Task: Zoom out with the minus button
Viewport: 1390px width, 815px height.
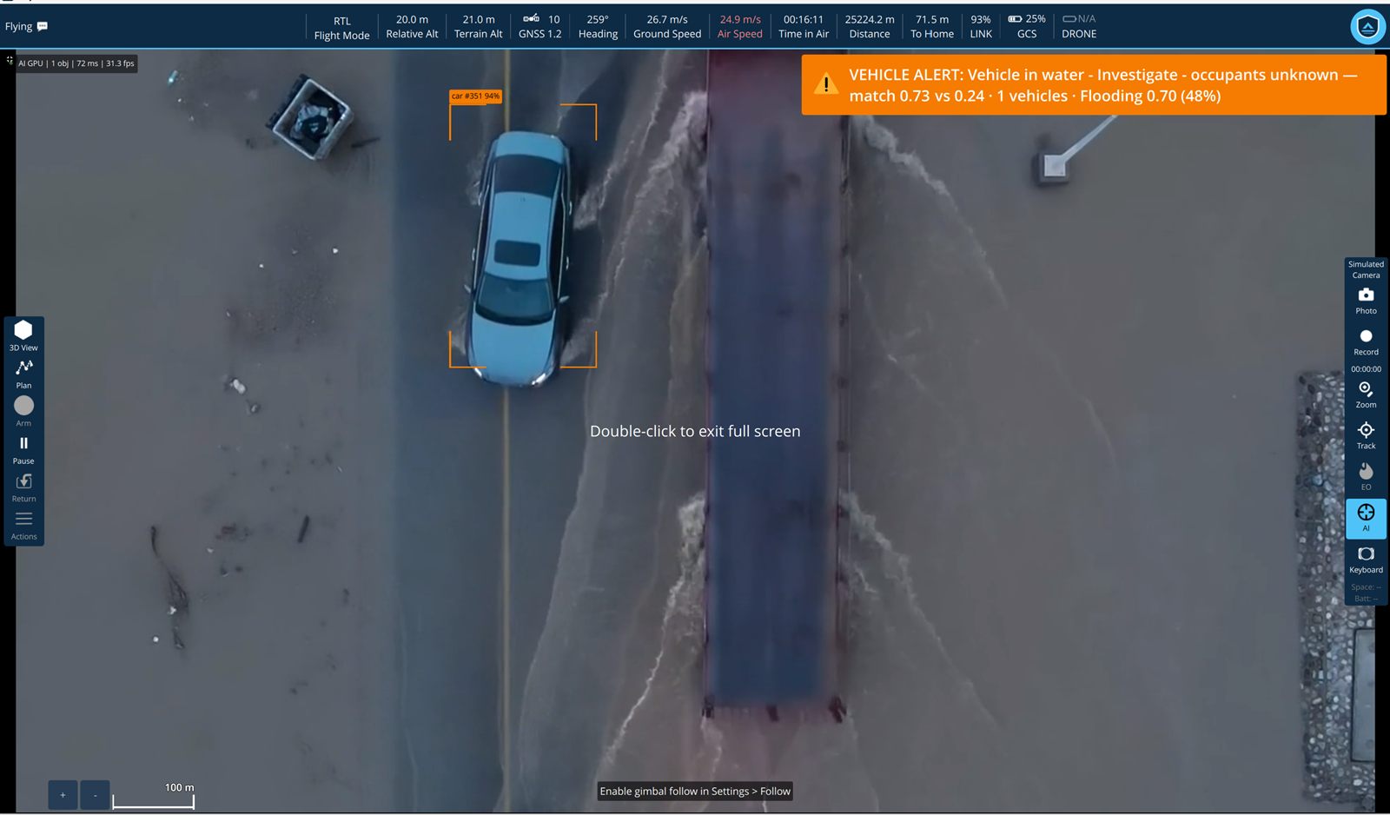Action: pos(95,794)
